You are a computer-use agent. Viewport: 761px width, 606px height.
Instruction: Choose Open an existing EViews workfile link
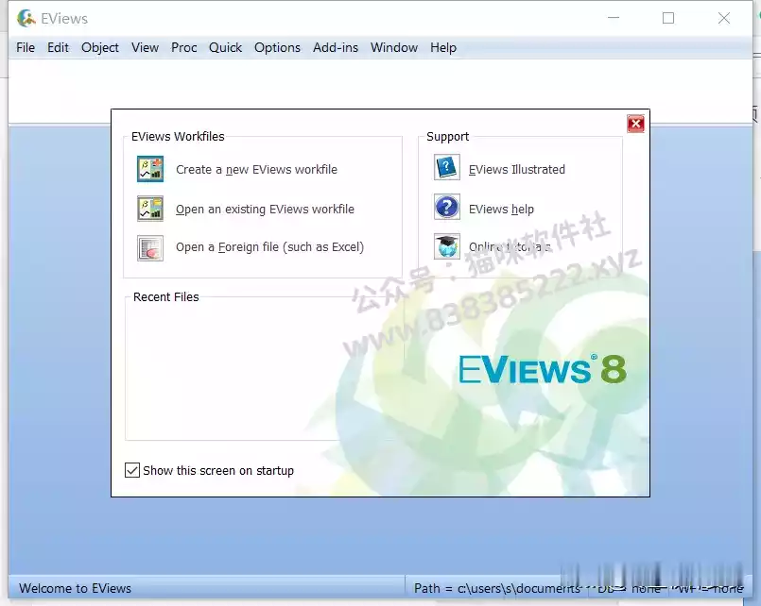point(265,209)
